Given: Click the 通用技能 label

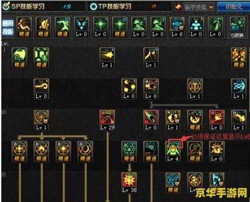Looking at the screenshot, I should pyautogui.click(x=7, y=27).
